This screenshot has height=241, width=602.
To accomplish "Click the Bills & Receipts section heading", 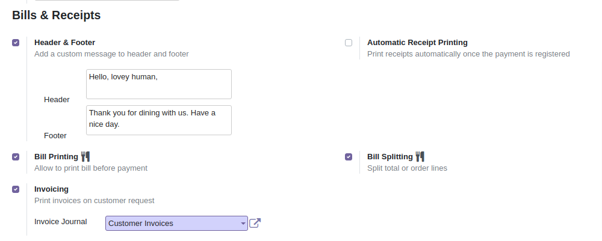I will click(56, 16).
